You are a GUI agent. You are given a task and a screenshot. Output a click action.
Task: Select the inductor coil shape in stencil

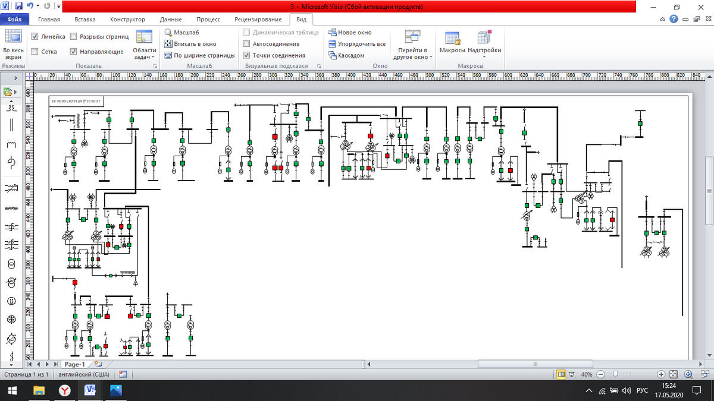point(11,144)
